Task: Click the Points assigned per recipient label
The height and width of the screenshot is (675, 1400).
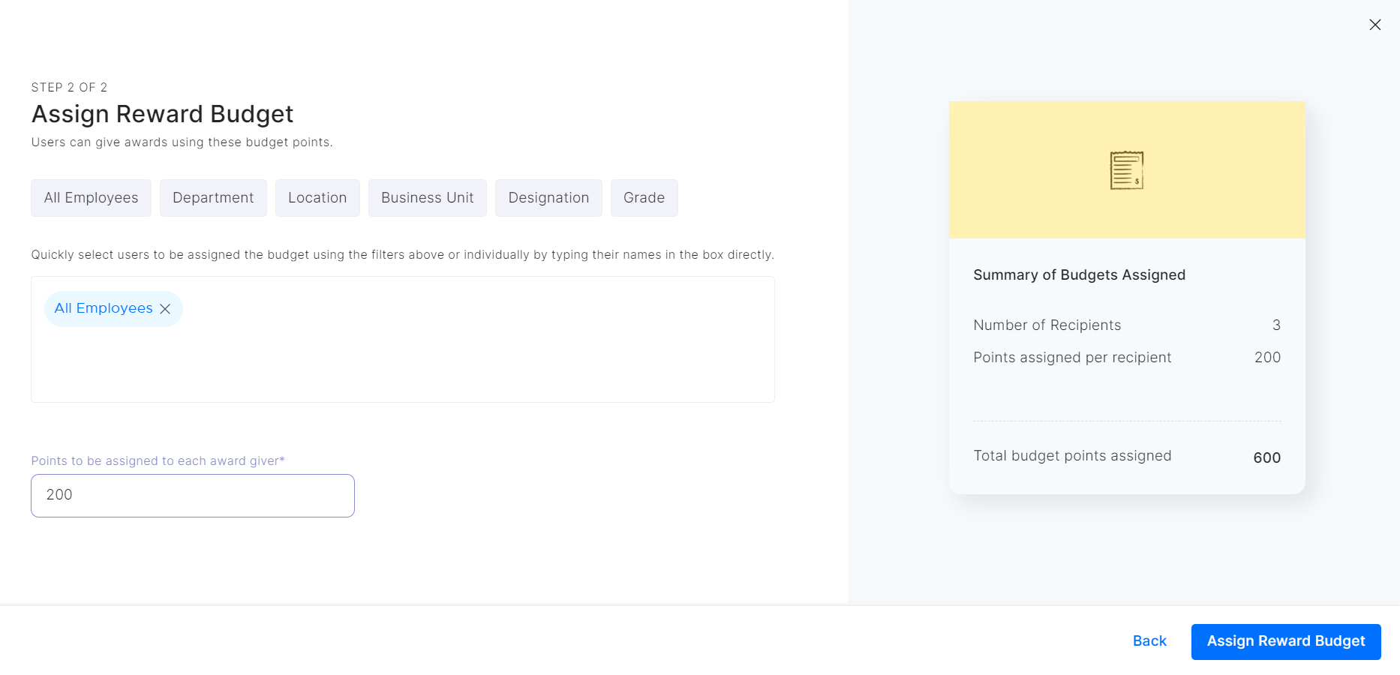Action: coord(1072,358)
